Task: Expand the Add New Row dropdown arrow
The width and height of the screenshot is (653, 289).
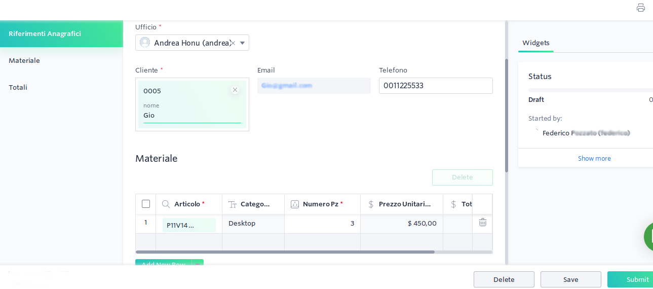Action: pyautogui.click(x=198, y=264)
